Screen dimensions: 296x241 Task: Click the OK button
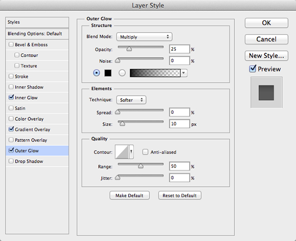click(x=266, y=23)
